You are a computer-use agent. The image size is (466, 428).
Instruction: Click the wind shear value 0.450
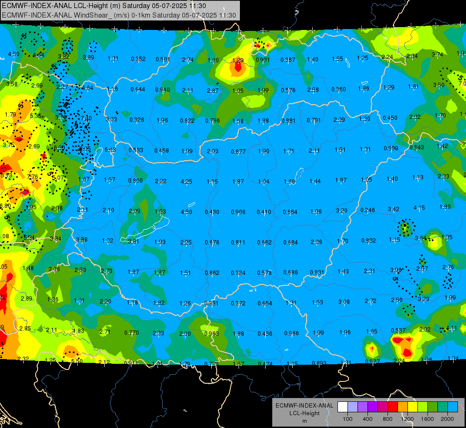390,117
